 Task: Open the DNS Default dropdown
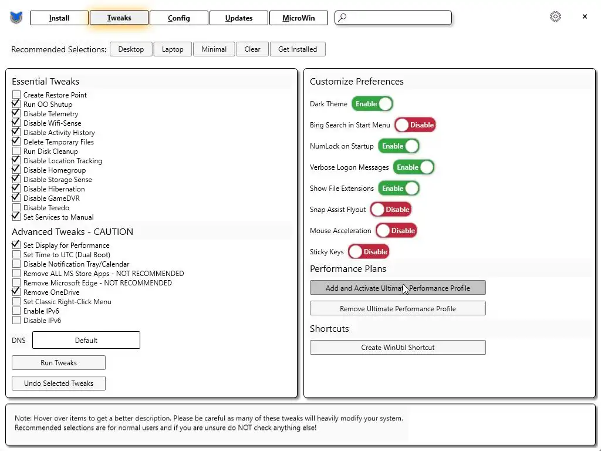pos(86,340)
